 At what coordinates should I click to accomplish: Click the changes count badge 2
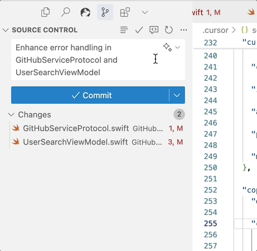[179, 114]
